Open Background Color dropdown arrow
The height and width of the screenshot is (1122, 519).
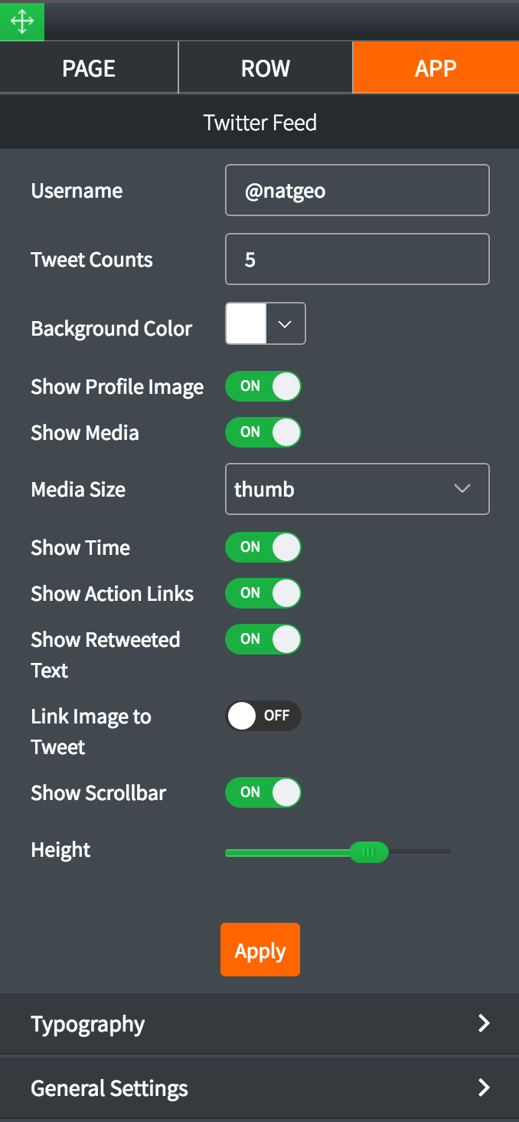tap(286, 323)
